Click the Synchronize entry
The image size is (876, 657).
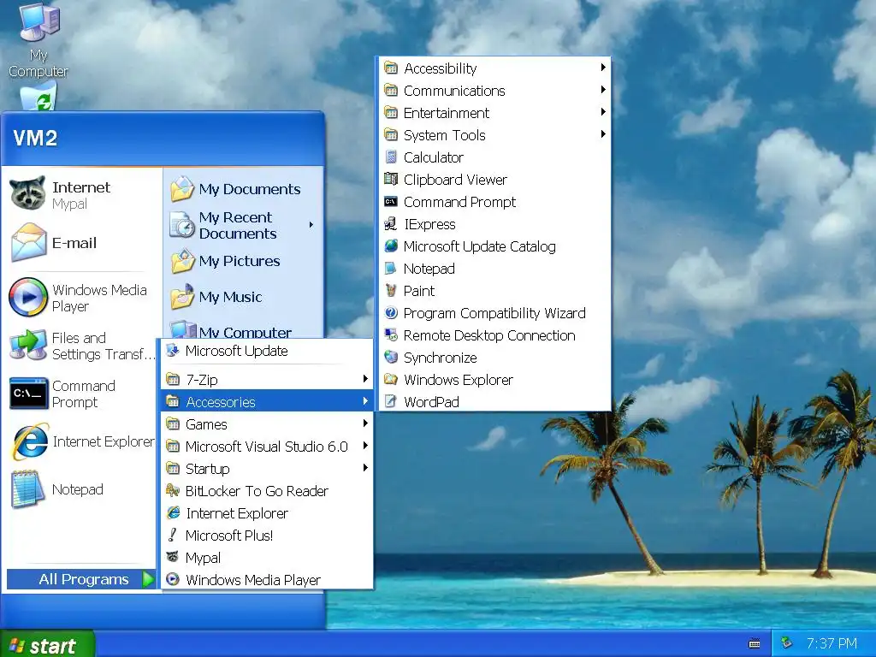[x=494, y=358]
